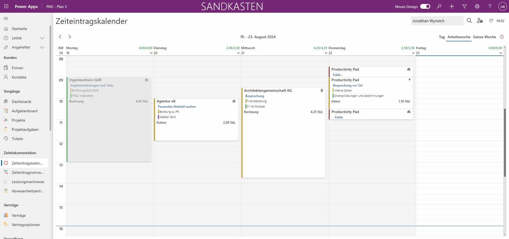Viewport: 509px width, 239px height.
Task: Expand Dienstag day chevron
Action: [239, 53]
